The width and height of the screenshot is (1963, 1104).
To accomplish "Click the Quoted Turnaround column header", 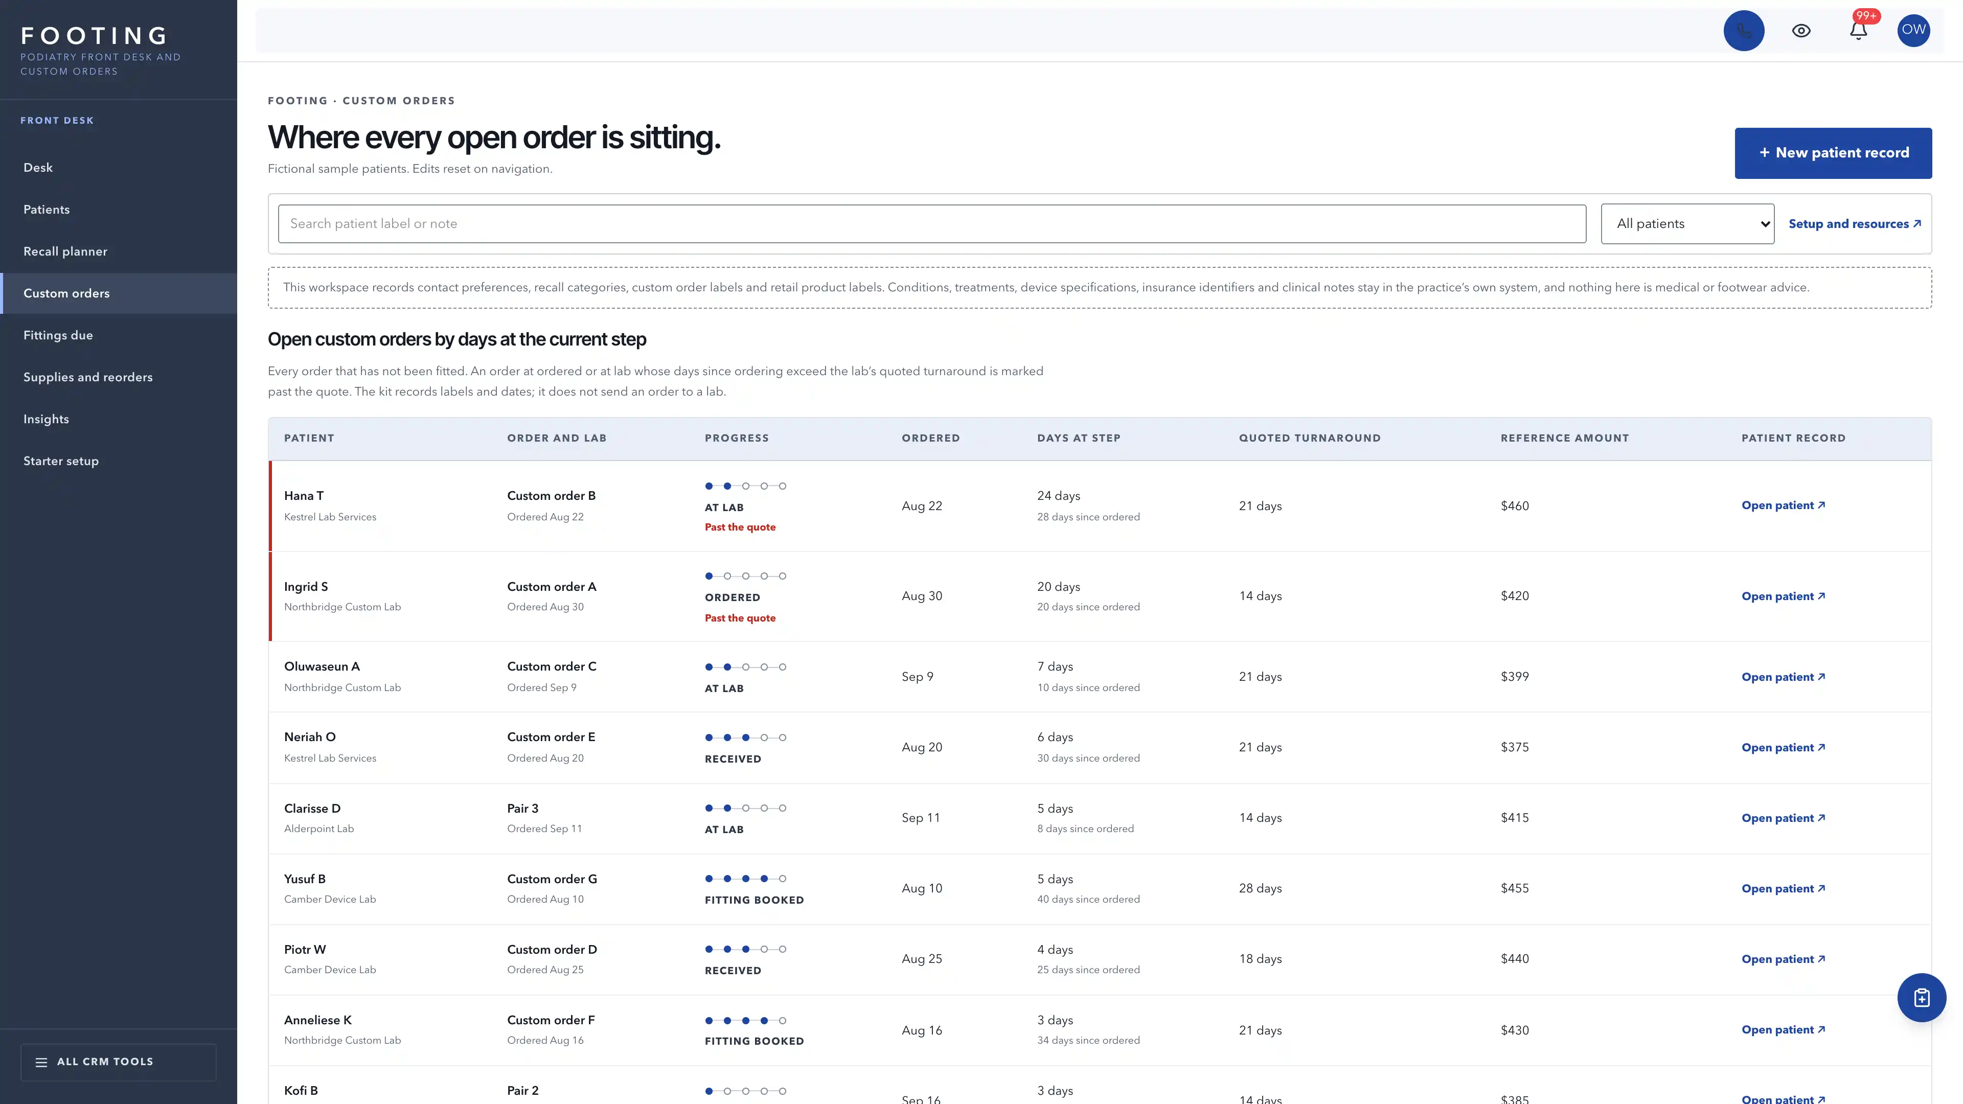I will [x=1309, y=438].
